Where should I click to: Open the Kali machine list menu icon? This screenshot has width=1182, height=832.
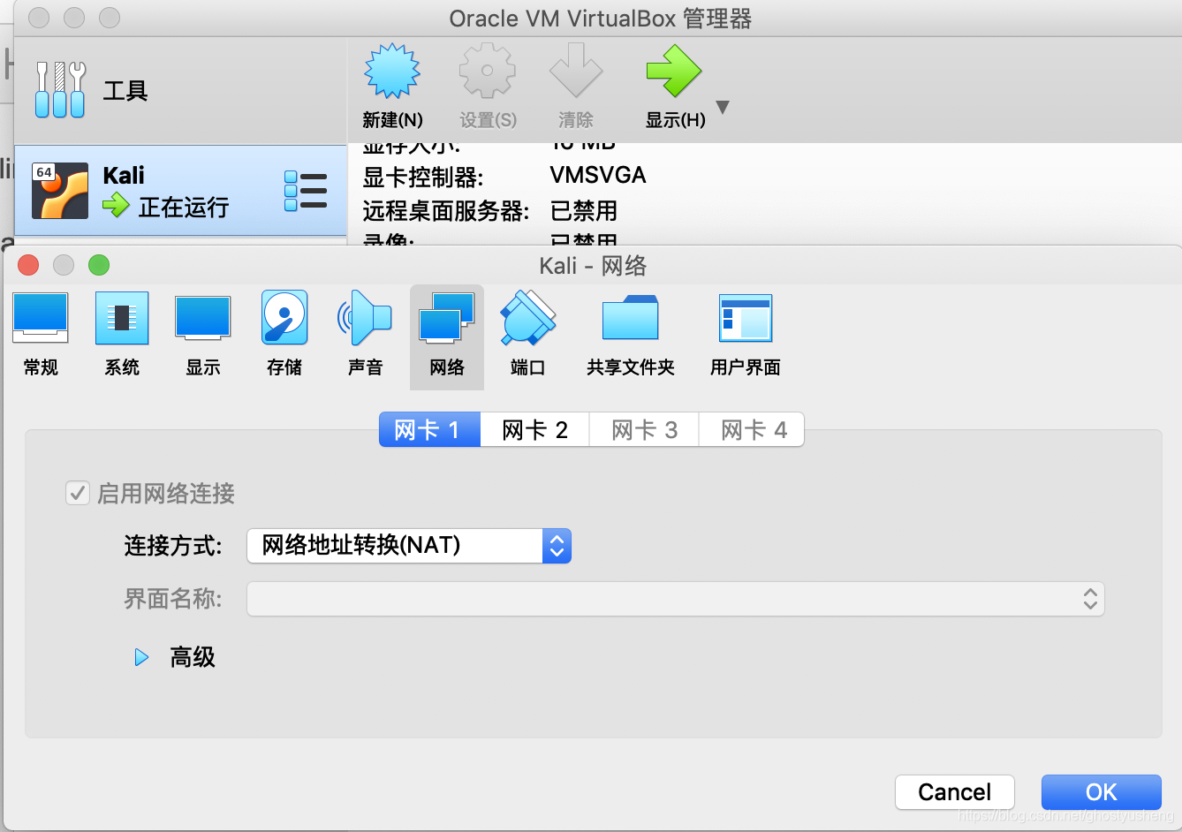[x=306, y=191]
